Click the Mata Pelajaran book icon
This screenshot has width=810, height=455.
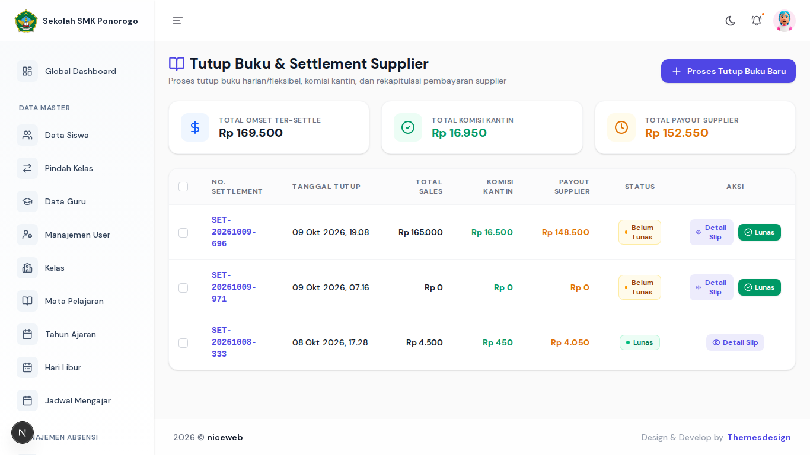(x=27, y=301)
